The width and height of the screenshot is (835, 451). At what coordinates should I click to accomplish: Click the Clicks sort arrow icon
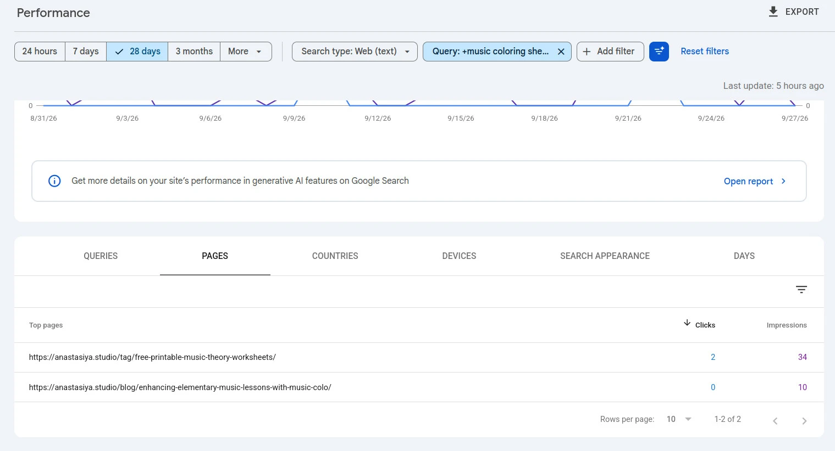point(687,323)
